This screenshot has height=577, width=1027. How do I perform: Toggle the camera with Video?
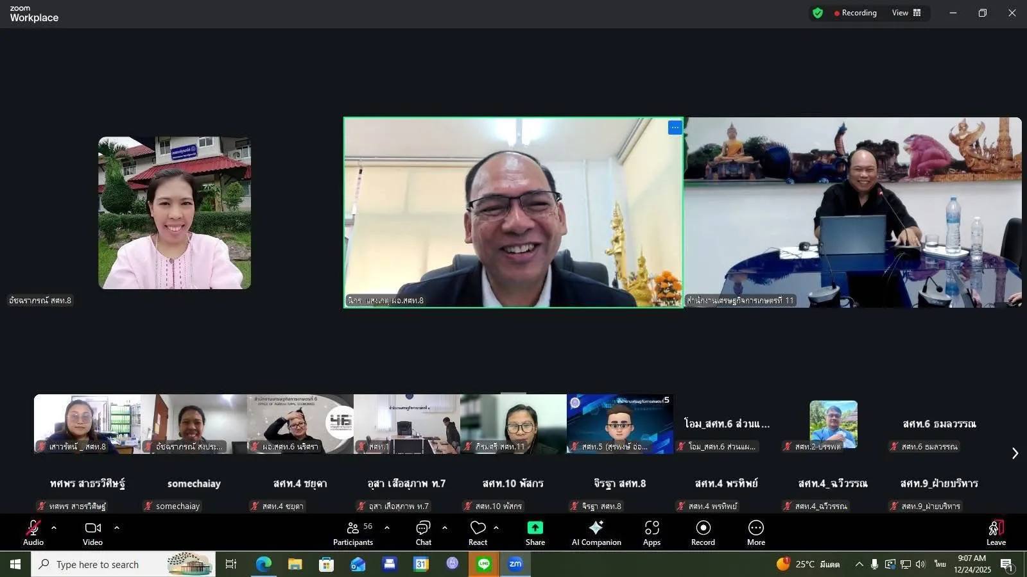click(x=92, y=532)
